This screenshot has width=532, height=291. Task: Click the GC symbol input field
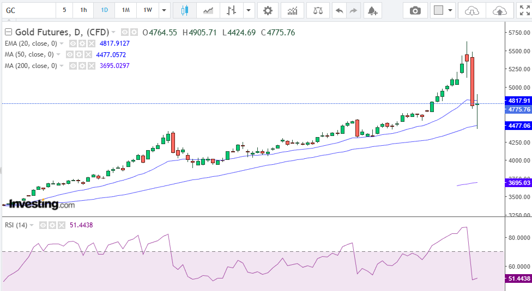tap(27, 10)
